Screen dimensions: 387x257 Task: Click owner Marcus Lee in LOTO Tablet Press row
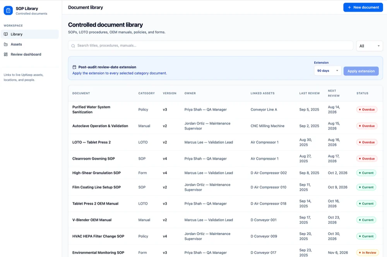pos(209,142)
